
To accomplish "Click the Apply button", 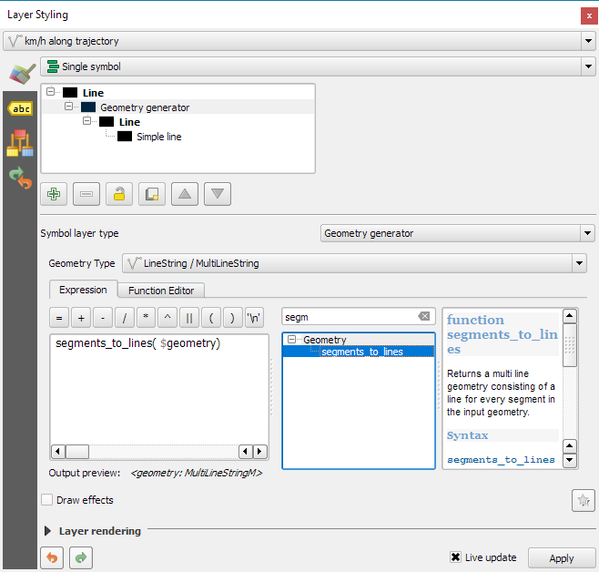I will click(561, 558).
